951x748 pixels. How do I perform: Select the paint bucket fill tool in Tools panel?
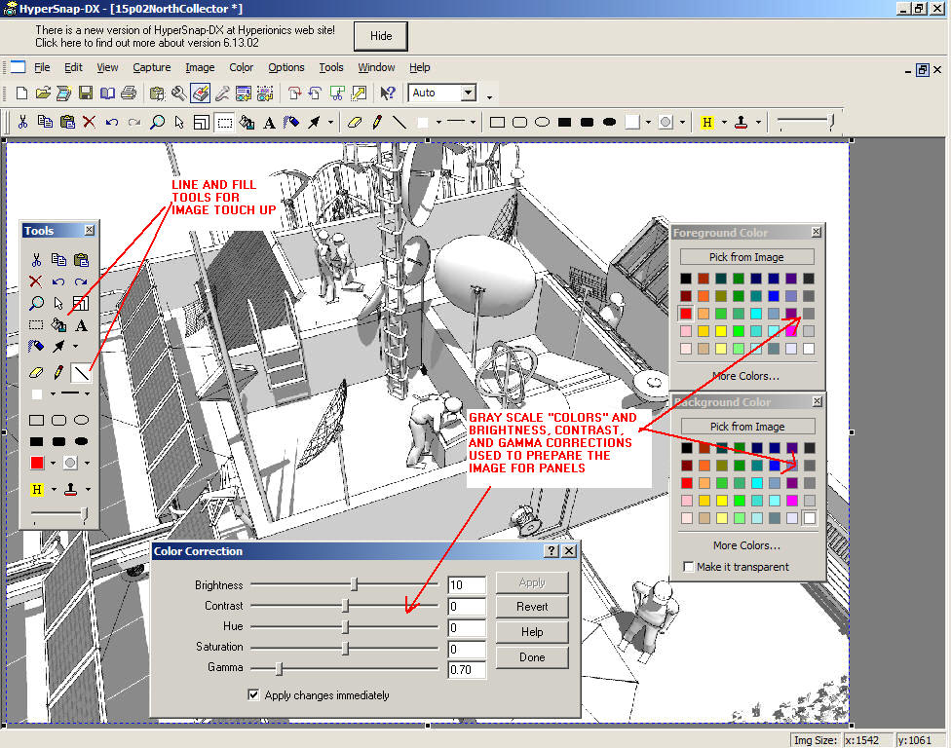click(x=58, y=325)
